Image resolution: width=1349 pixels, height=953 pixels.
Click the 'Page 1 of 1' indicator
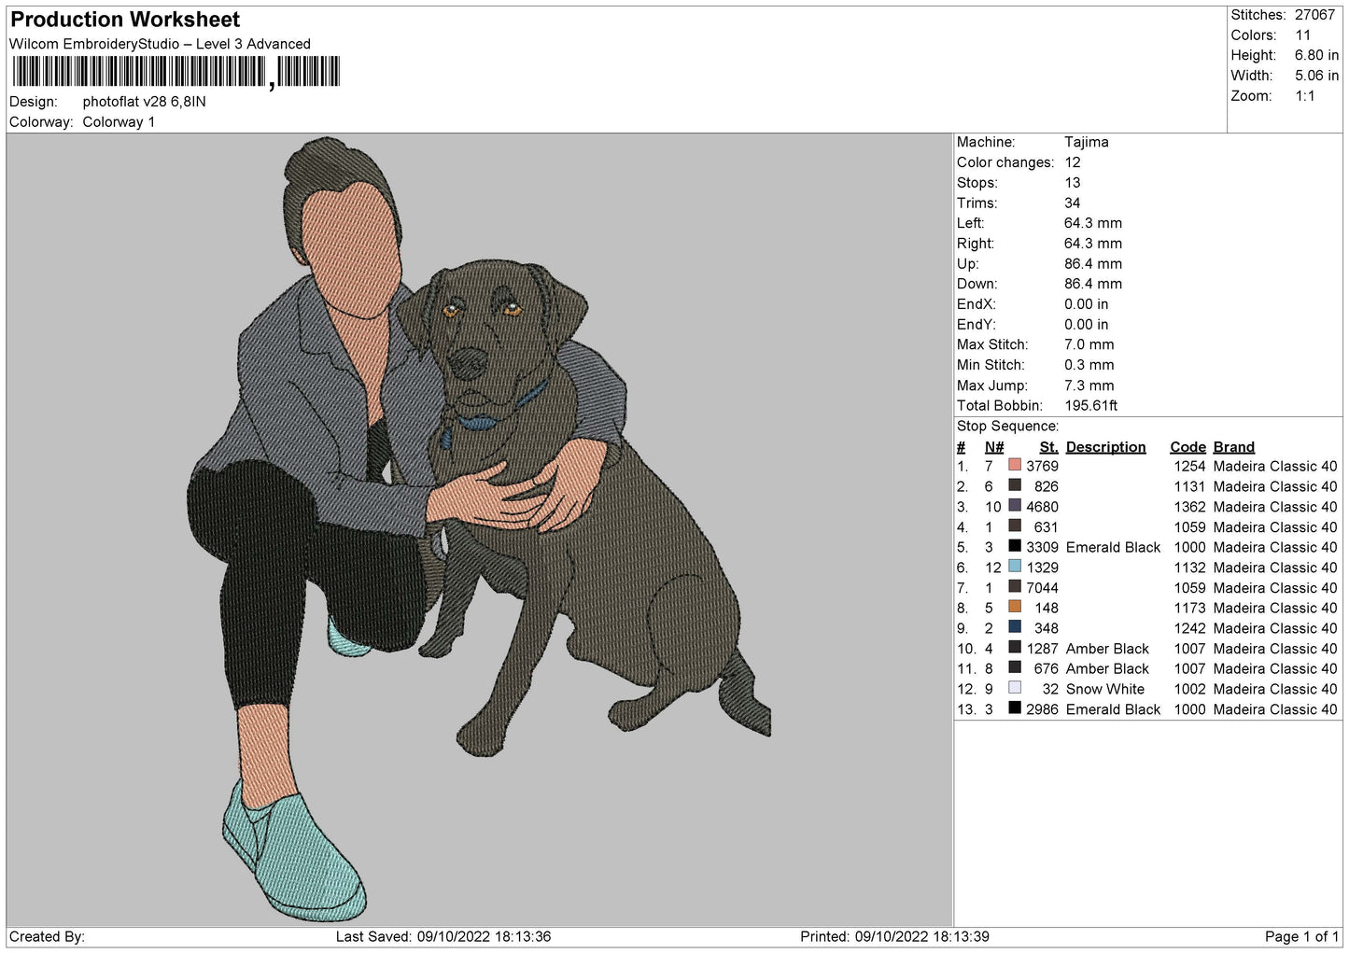pos(1301,936)
